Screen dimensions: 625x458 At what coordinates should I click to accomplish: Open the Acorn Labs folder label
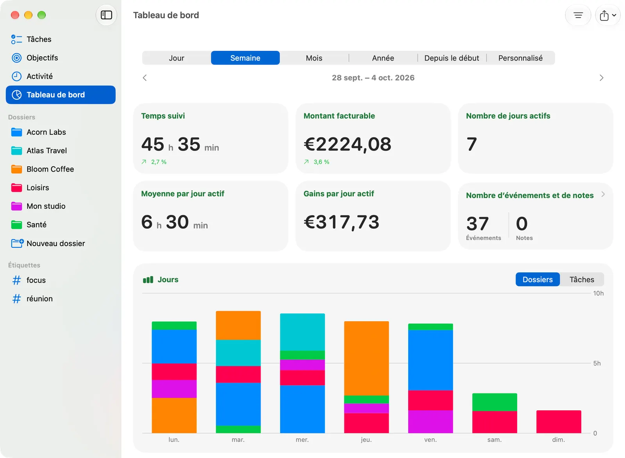coord(46,132)
